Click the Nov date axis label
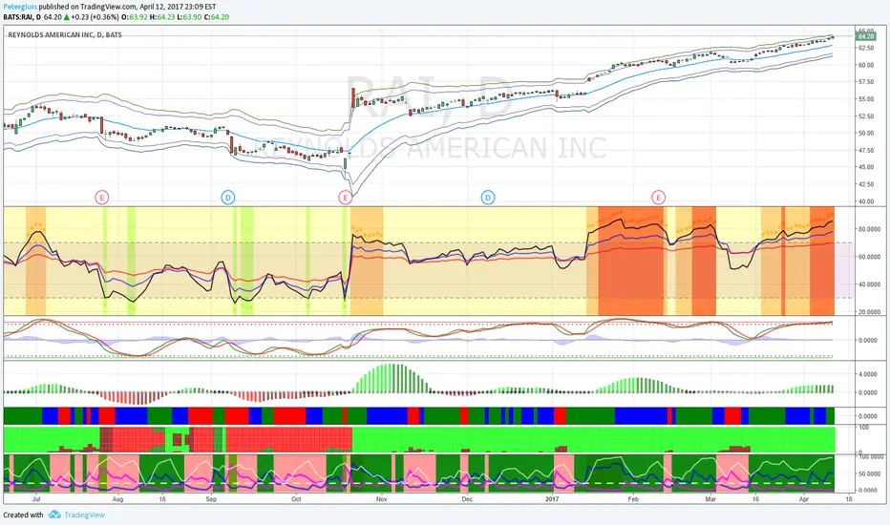 381,499
